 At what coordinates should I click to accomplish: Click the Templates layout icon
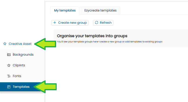coord(9,87)
